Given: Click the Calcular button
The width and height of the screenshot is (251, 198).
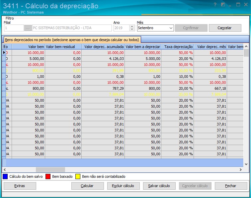Looking at the screenshot, I should click(88, 186).
